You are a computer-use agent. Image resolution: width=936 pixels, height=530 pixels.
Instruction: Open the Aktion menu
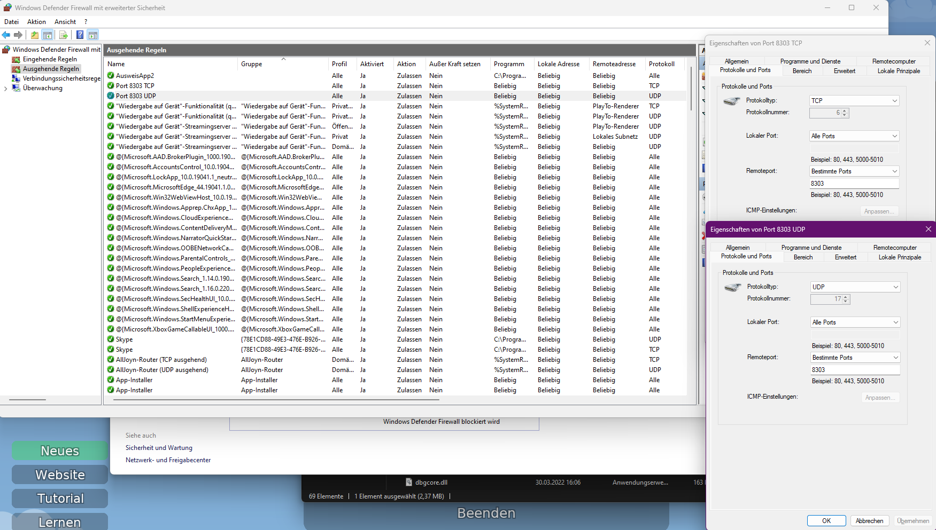click(36, 22)
